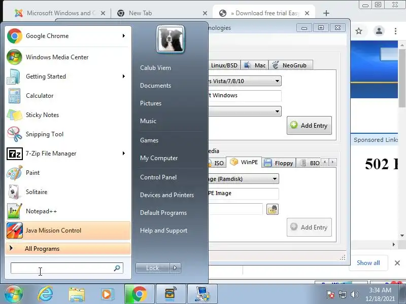
Task: Expand All Programs list
Action: tap(68, 249)
